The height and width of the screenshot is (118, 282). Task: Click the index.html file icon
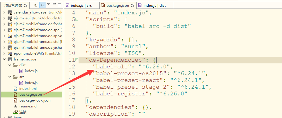coord(16,89)
